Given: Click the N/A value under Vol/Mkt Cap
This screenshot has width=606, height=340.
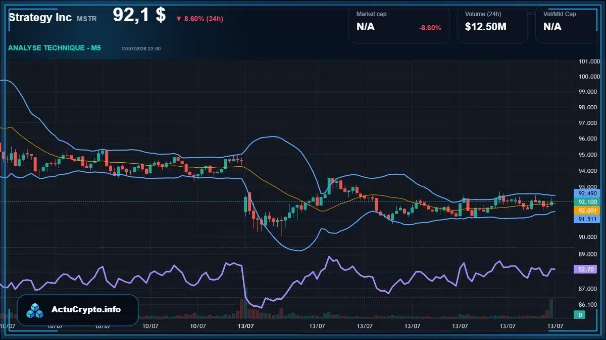Looking at the screenshot, I should 552,27.
